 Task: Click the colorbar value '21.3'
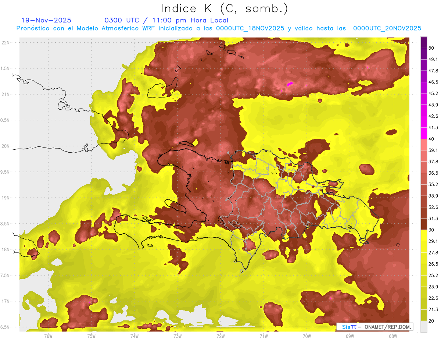tap(433, 310)
